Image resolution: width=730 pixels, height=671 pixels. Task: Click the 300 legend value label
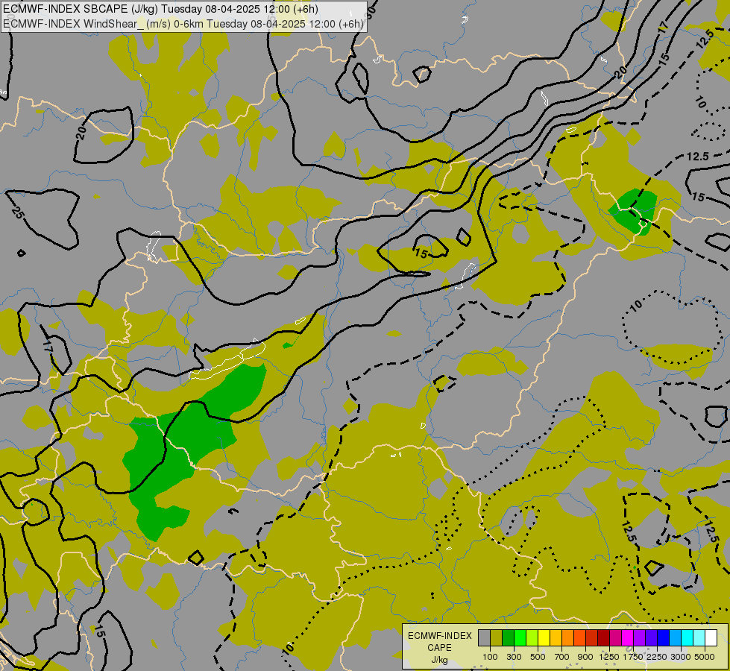click(x=514, y=657)
